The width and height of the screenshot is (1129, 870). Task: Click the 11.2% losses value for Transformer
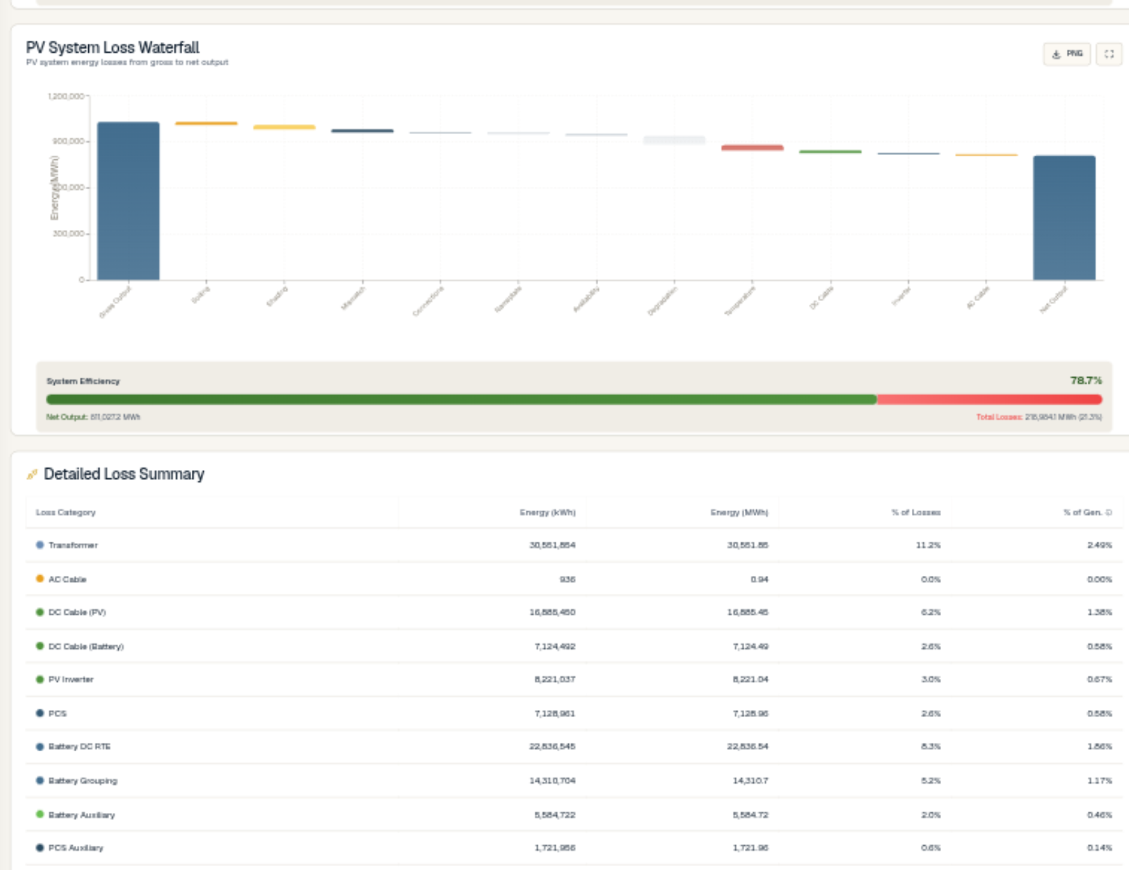tap(928, 545)
